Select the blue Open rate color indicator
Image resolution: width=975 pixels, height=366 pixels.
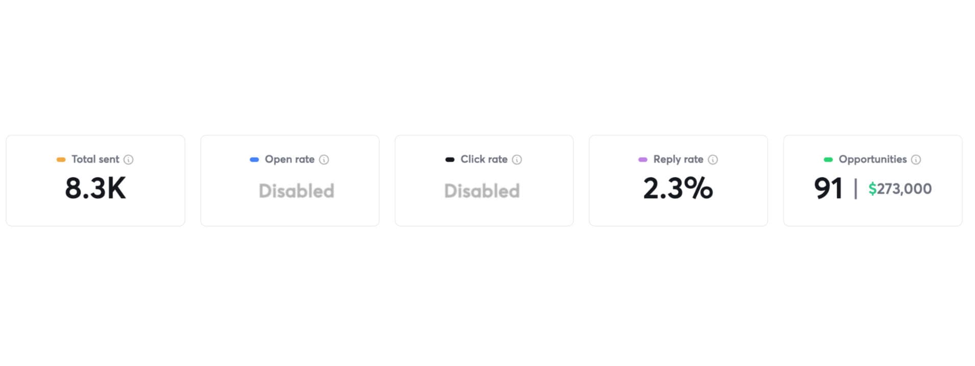point(254,160)
